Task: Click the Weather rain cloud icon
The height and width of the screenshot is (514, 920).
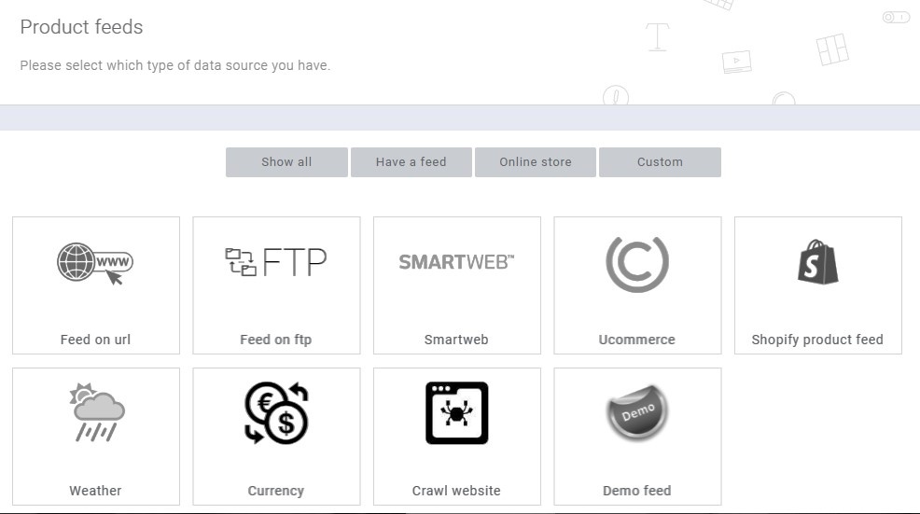Action: [97, 412]
